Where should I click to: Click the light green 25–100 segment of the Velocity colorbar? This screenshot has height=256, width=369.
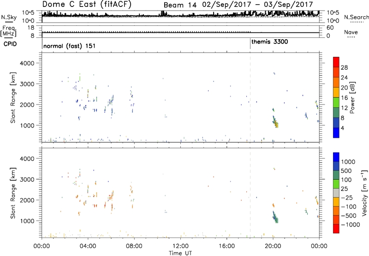click(336, 184)
